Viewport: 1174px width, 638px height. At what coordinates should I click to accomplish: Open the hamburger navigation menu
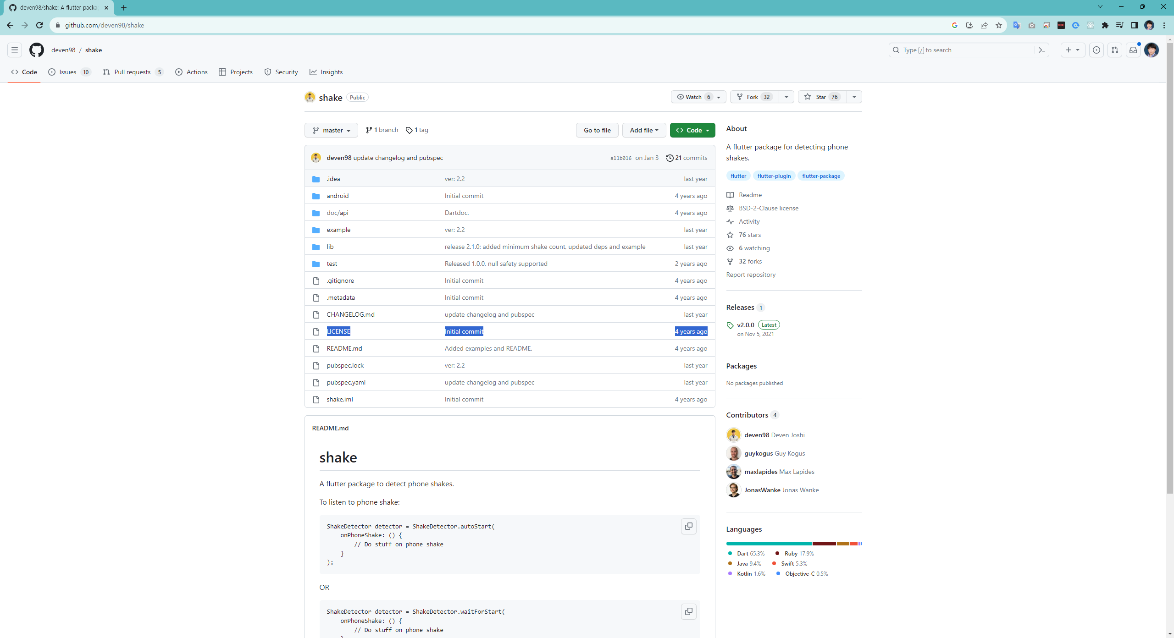15,50
